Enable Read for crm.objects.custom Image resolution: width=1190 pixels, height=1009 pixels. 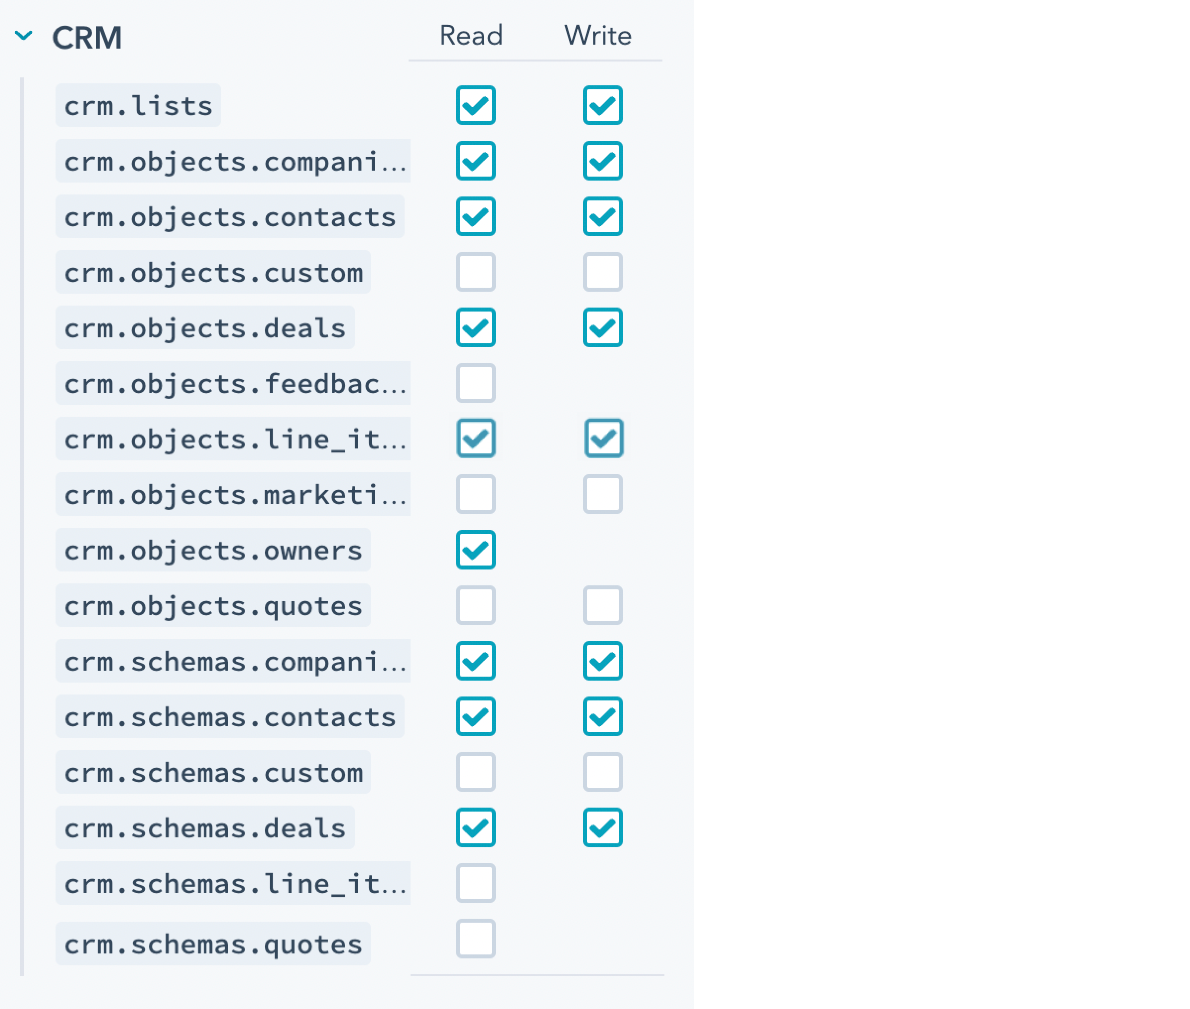coord(476,272)
